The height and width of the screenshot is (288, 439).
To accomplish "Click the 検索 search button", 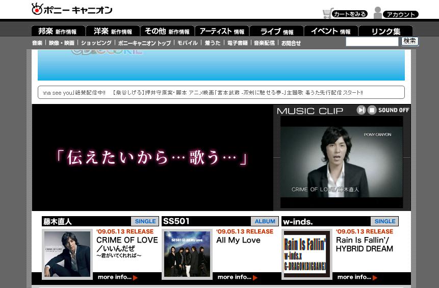I will [409, 41].
